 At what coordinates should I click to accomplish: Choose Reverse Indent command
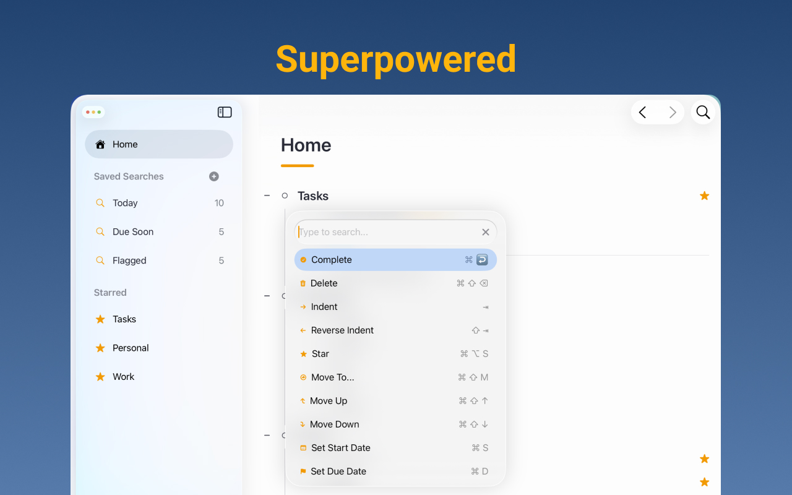395,330
